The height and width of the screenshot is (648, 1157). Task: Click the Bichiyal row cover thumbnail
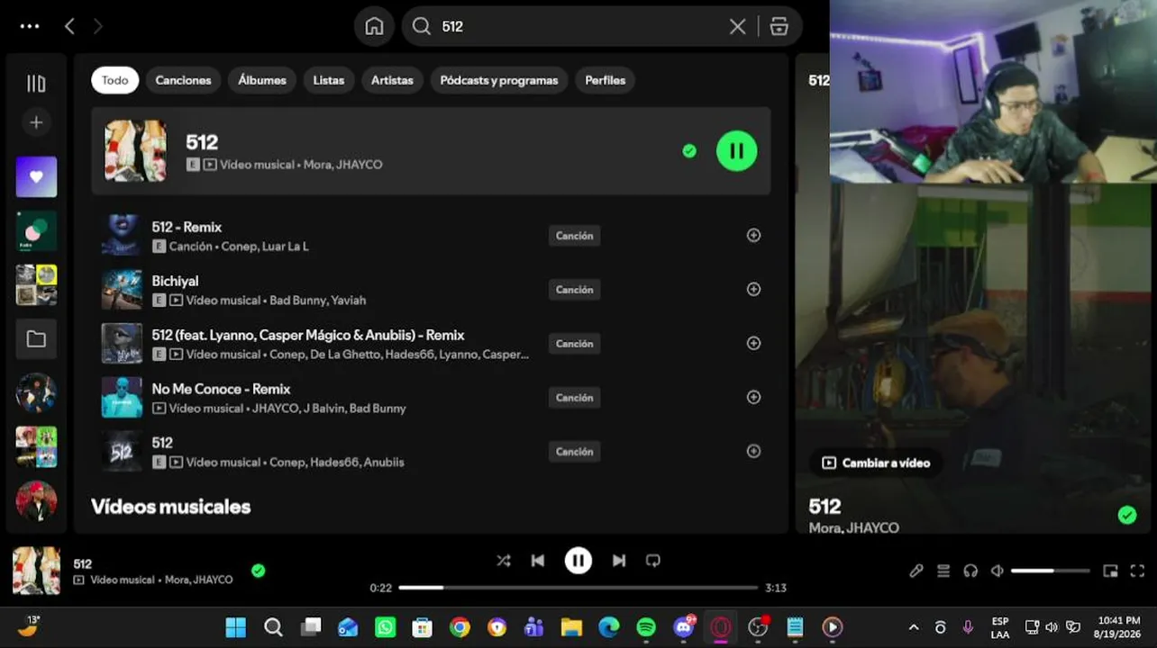[x=122, y=290]
